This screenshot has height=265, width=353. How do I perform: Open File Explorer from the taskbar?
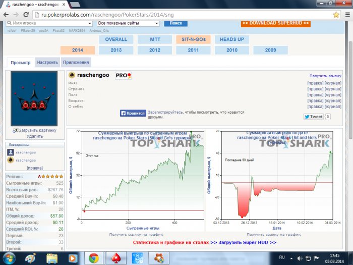(52, 258)
